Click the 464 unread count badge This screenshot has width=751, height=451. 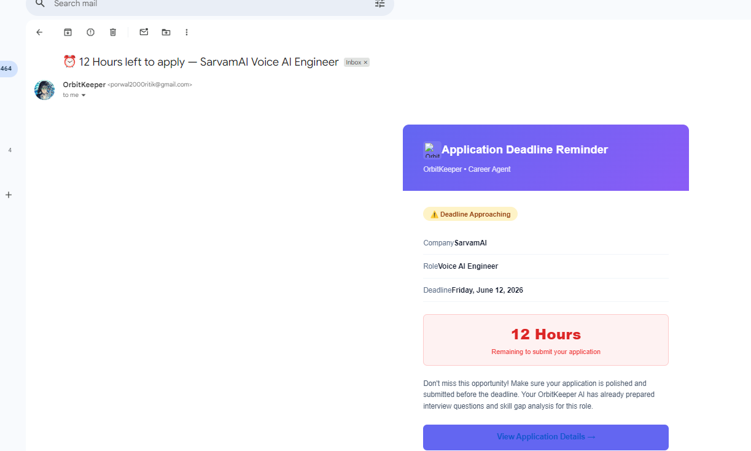click(7, 69)
